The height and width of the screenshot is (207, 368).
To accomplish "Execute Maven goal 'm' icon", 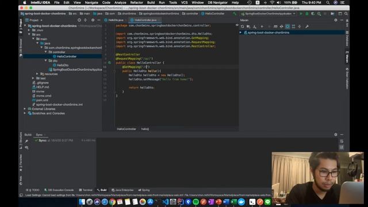I will pos(275,26).
